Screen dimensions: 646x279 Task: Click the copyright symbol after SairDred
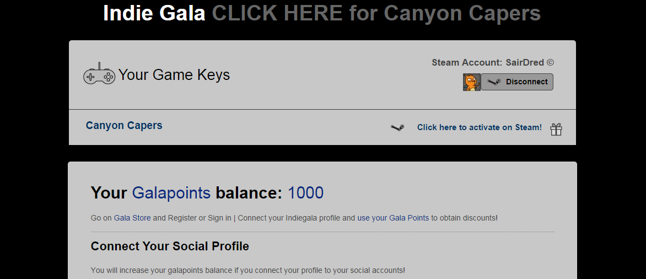[550, 63]
